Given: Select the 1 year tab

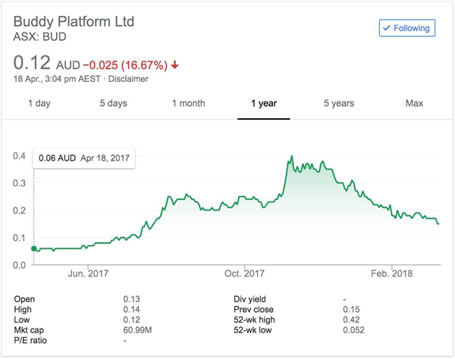Looking at the screenshot, I should [x=264, y=103].
